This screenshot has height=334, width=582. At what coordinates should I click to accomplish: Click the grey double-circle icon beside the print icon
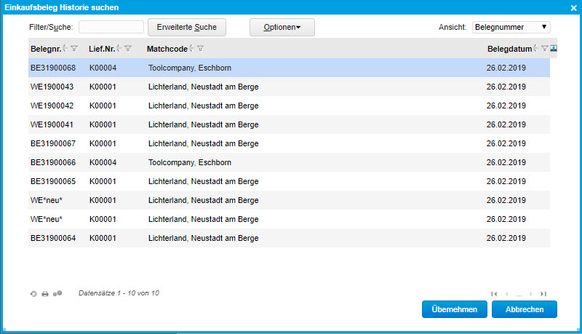click(x=57, y=293)
